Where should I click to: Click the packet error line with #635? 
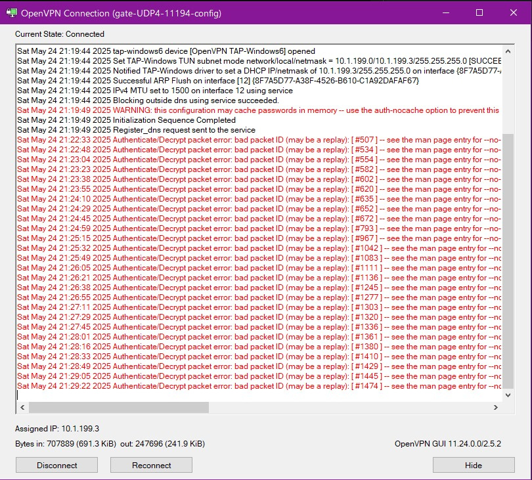[259, 199]
